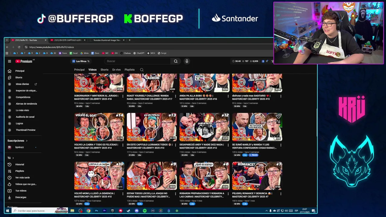Open the Form bookmark
The width and height of the screenshot is (386, 217).
coord(63,53)
